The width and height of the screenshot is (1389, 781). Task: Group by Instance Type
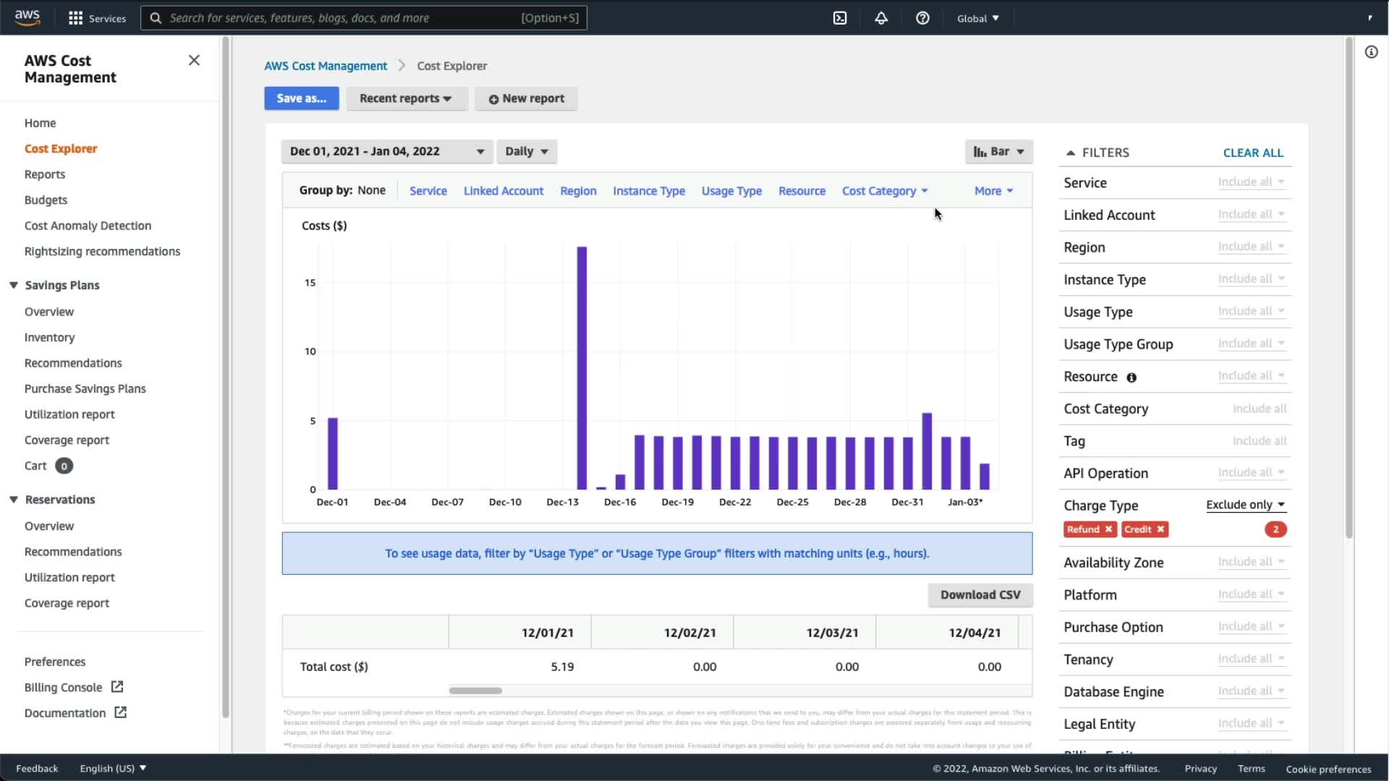pyautogui.click(x=648, y=191)
